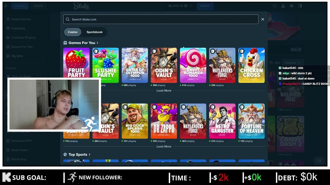
Task: Open the user profile icon
Action: 283,6
